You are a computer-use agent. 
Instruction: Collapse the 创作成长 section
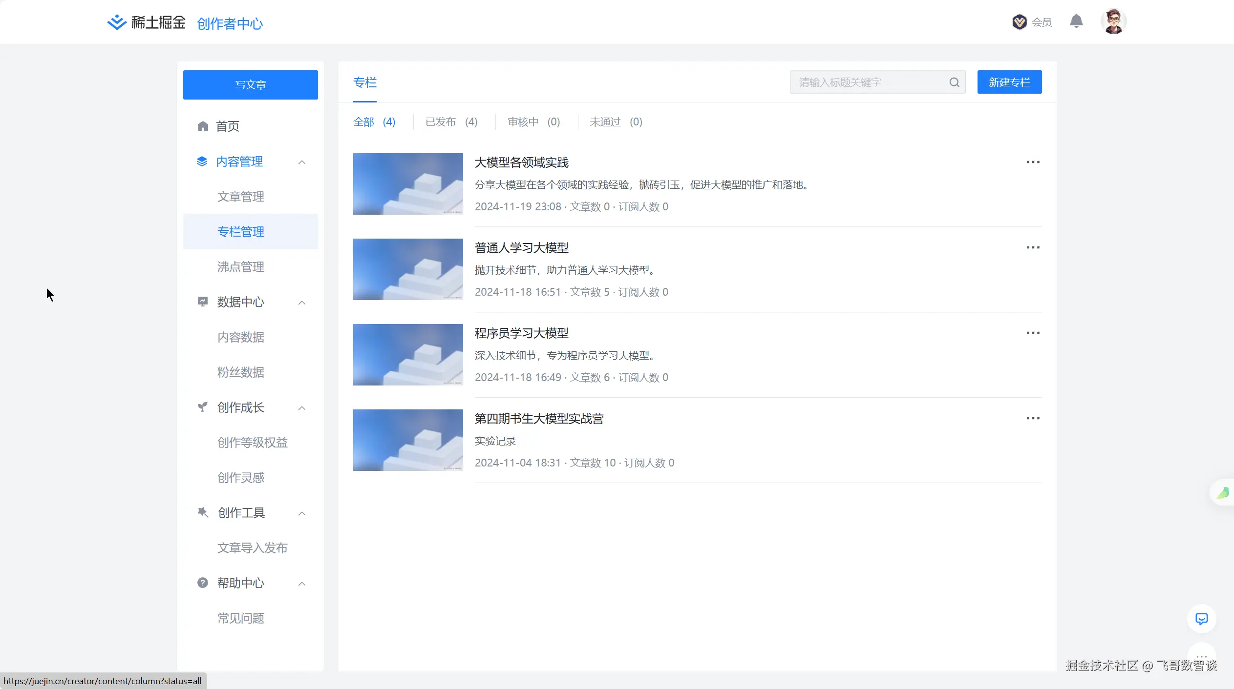pos(301,408)
